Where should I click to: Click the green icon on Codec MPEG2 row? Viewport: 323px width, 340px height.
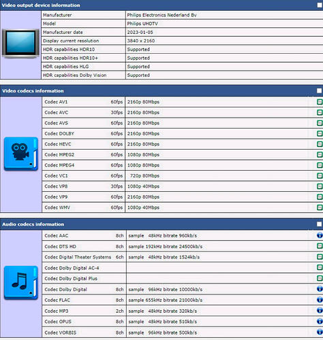tap(320, 154)
